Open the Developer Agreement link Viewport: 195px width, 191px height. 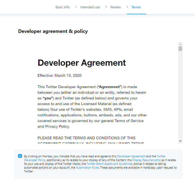click(x=131, y=156)
